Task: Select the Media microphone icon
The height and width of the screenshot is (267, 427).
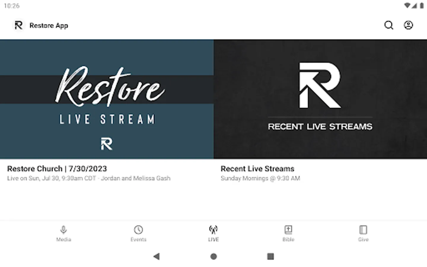Action: [63, 230]
